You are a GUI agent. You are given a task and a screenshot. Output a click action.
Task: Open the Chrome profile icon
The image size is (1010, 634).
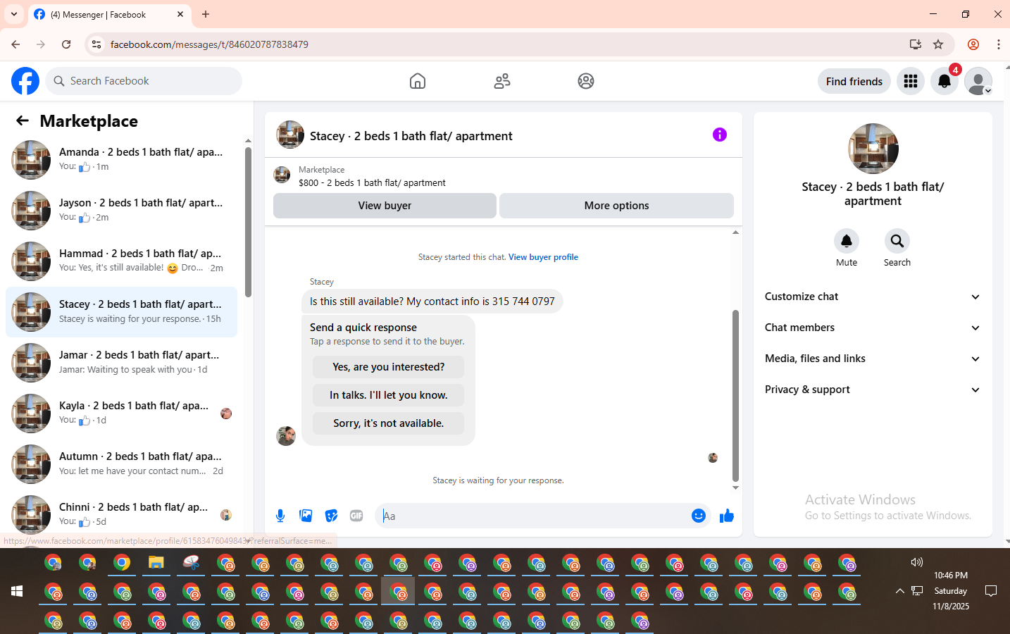pyautogui.click(x=973, y=44)
